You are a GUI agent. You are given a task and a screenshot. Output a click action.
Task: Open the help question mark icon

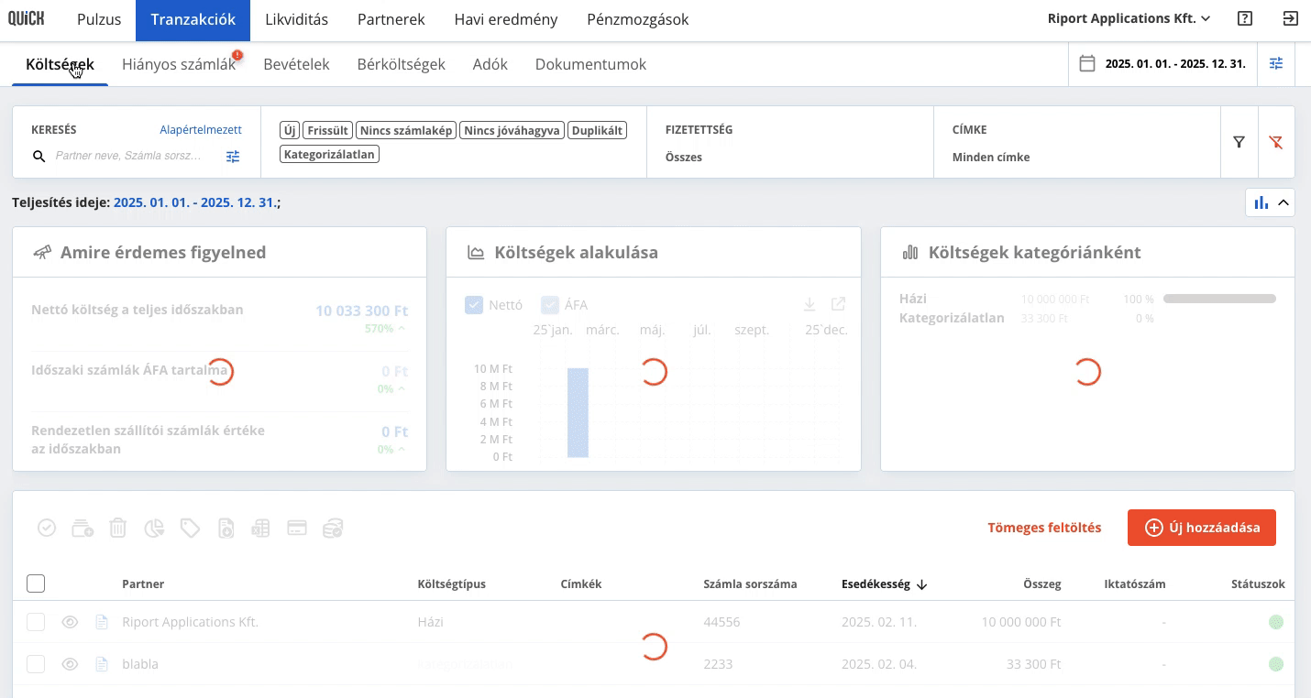1244,18
